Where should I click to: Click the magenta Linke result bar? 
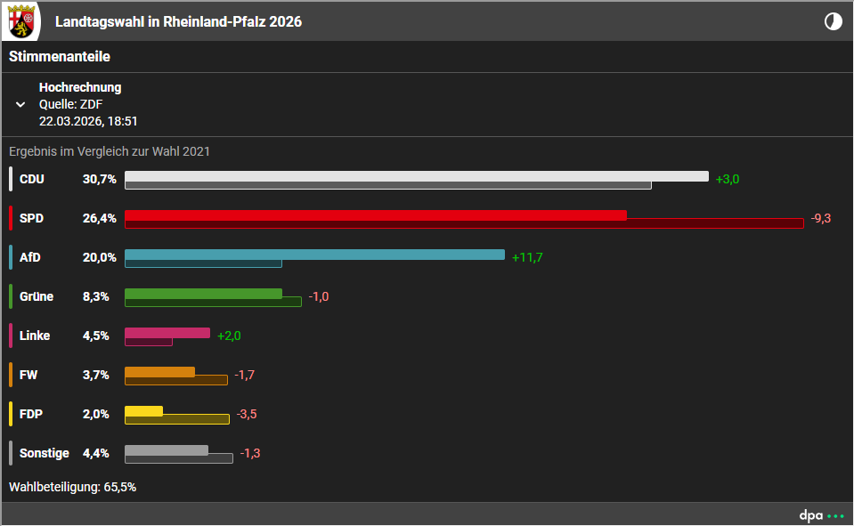click(x=167, y=333)
